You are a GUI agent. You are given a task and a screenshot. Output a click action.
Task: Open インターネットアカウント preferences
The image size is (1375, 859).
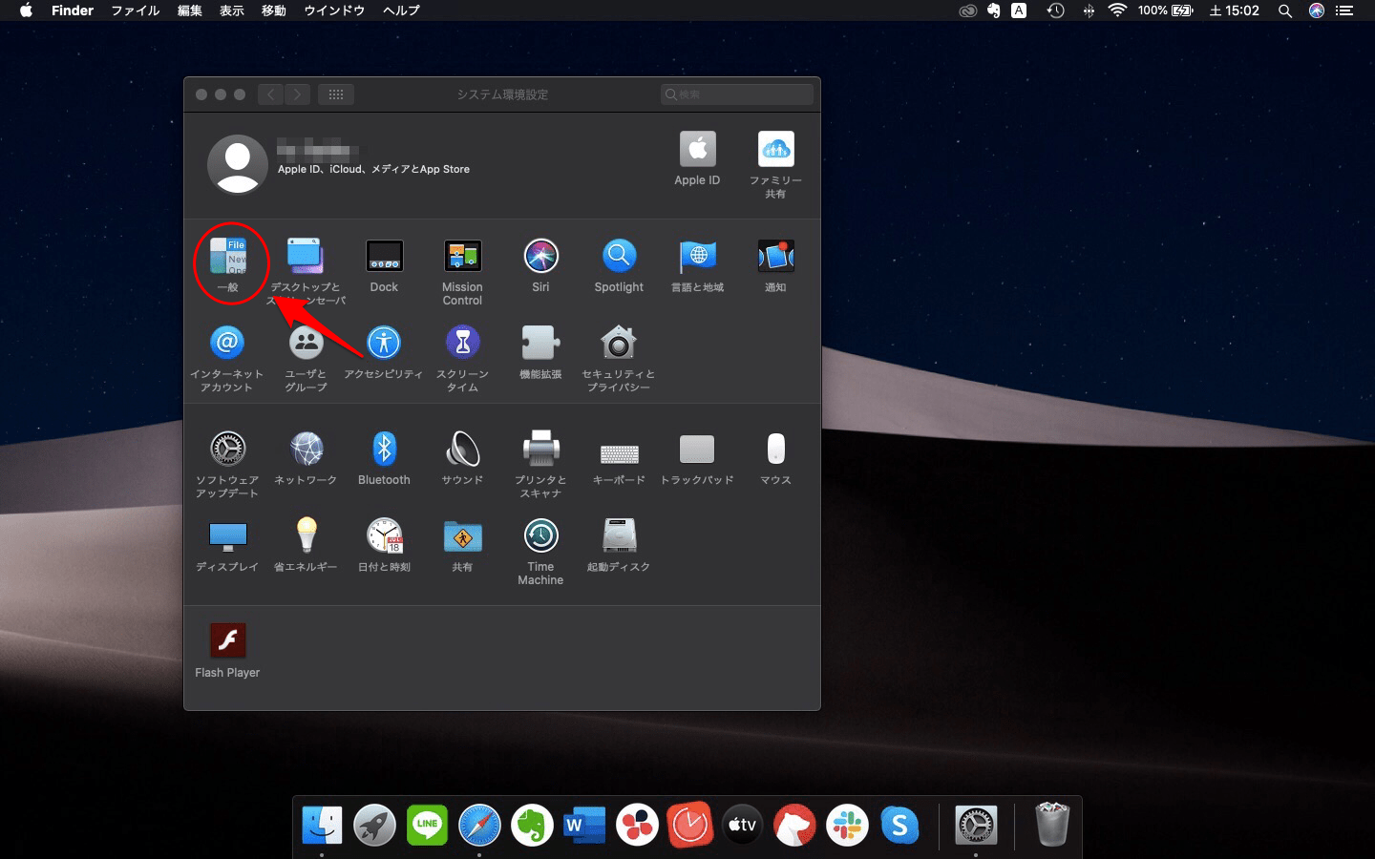click(227, 343)
